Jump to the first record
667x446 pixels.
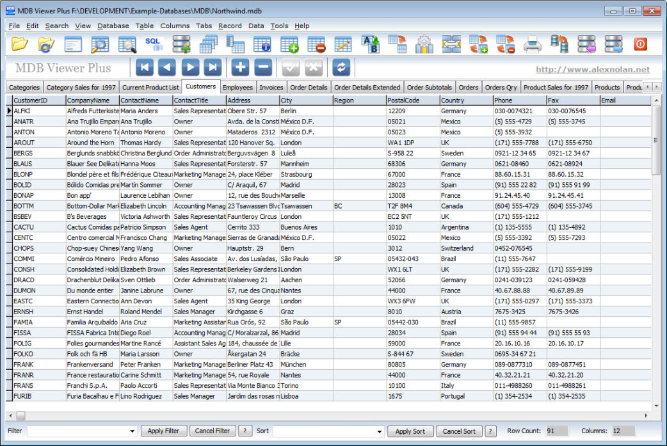click(146, 67)
